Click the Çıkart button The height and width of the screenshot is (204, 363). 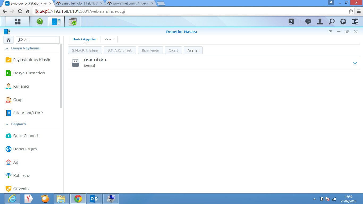(173, 50)
